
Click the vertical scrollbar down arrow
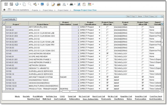pyautogui.click(x=162, y=89)
